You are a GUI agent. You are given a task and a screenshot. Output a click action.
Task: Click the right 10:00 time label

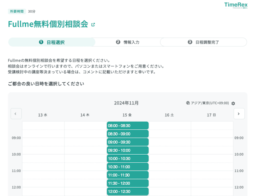pyautogui.click(x=239, y=154)
